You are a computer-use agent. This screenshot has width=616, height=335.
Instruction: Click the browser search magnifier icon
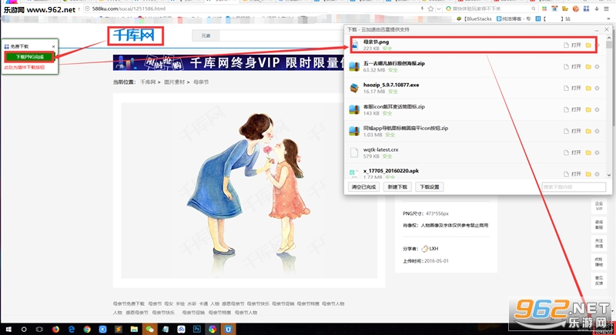point(534,8)
